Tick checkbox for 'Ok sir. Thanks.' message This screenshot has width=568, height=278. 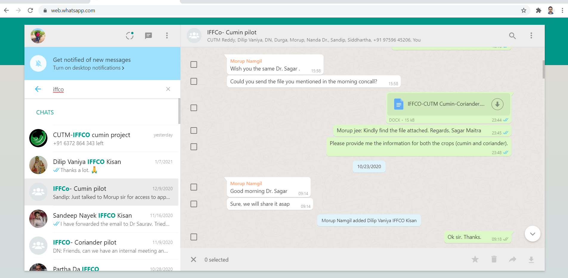pos(194,237)
